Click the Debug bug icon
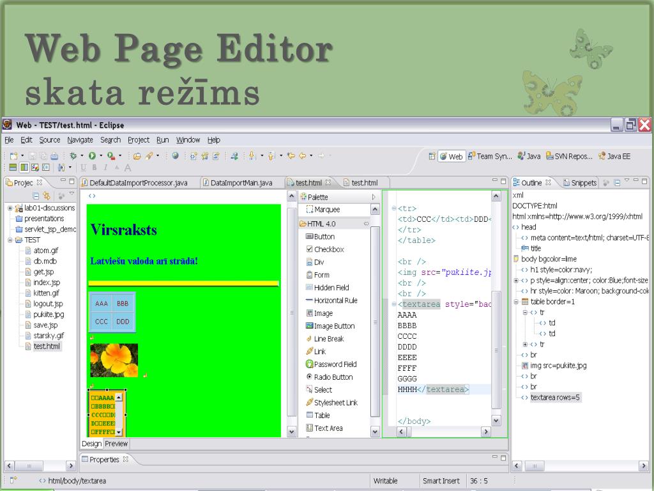Screen dimensions: 654x491 [73, 156]
